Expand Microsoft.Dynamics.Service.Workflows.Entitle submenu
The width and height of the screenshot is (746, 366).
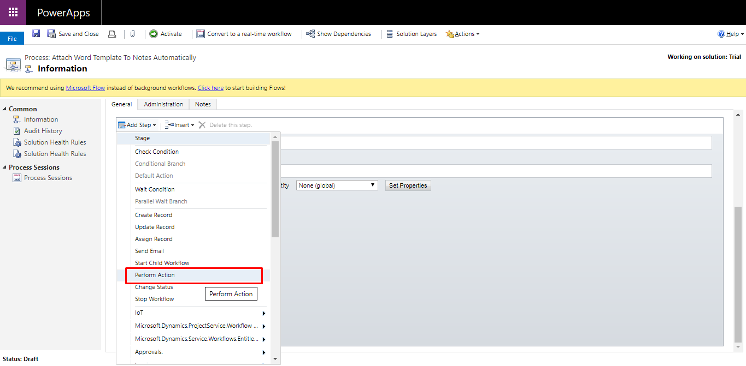point(193,339)
